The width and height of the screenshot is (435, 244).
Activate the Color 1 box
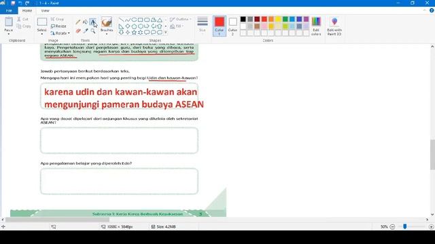(x=219, y=26)
